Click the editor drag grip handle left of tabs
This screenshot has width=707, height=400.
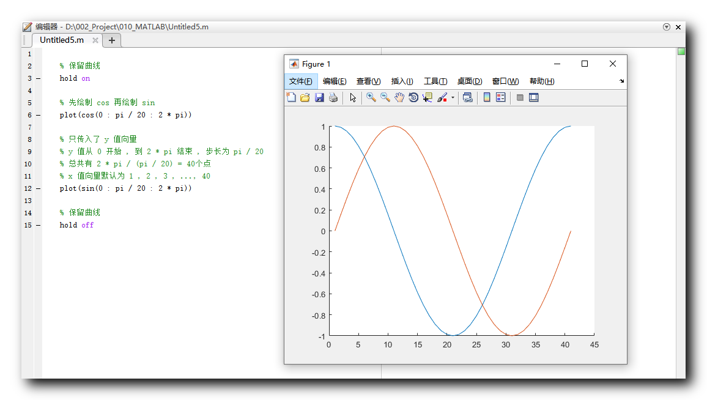[x=24, y=40]
